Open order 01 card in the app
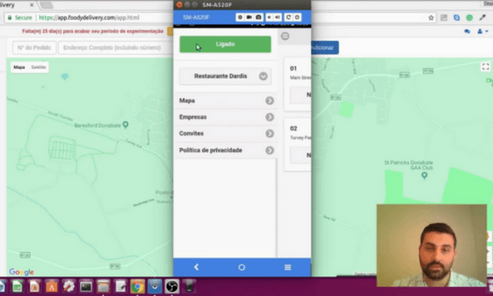493x296 pixels. [x=297, y=85]
